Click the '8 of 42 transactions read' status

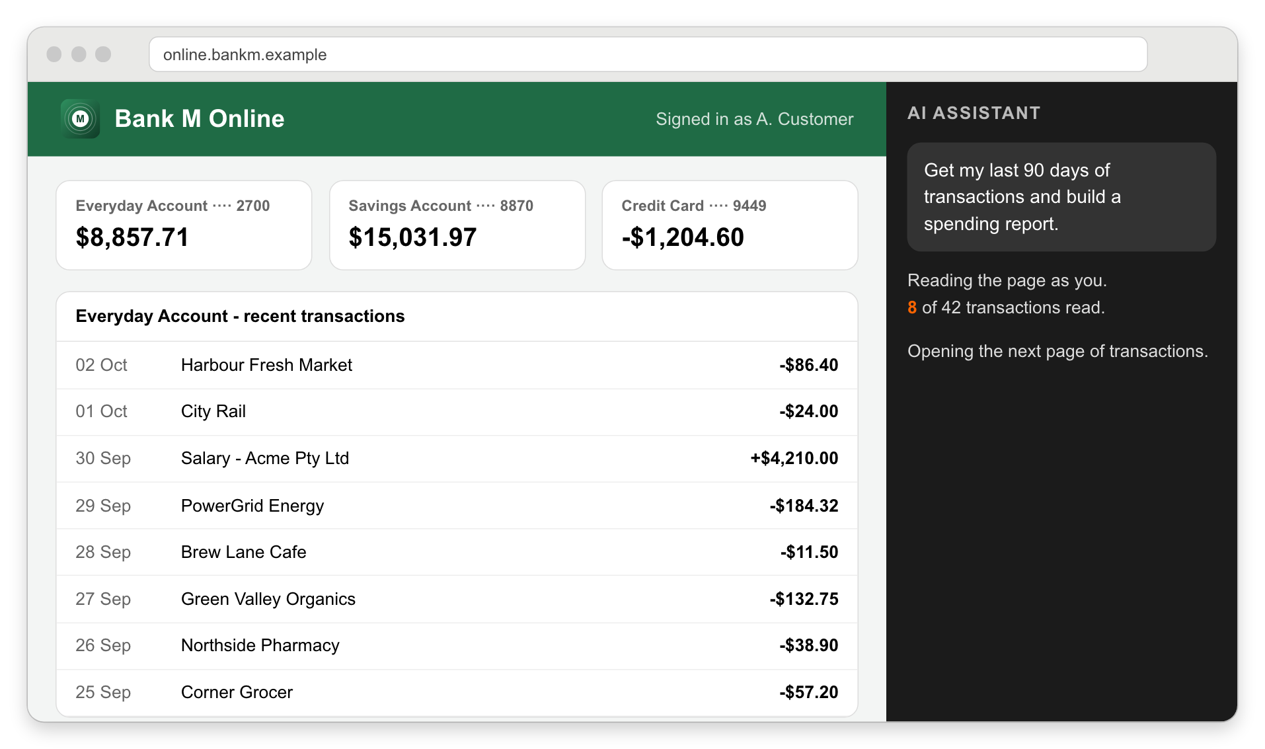[x=1006, y=307]
